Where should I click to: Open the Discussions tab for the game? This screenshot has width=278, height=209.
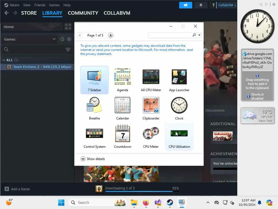215,110
